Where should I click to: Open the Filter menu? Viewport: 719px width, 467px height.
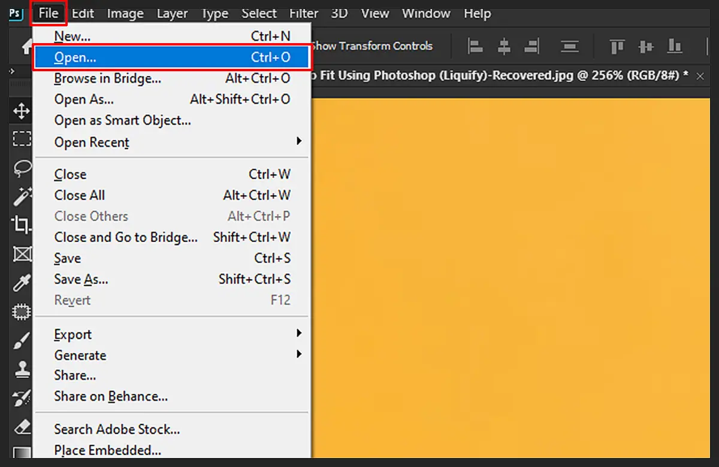pos(303,13)
